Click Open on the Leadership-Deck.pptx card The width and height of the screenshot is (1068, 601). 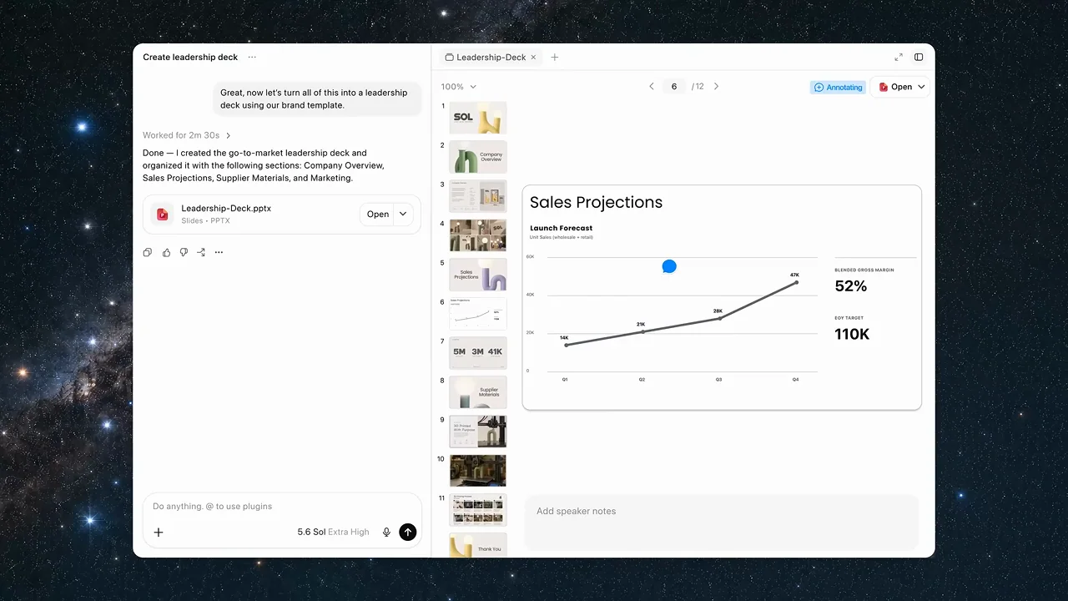pos(378,215)
